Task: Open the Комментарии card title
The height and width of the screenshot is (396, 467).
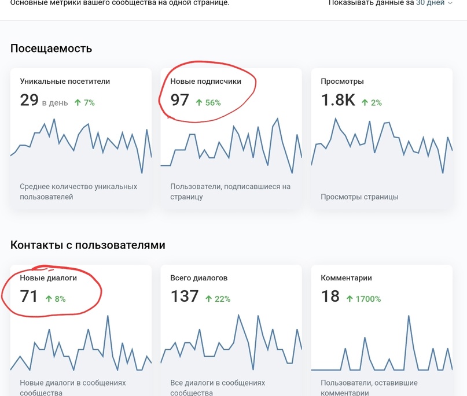Action: (346, 278)
